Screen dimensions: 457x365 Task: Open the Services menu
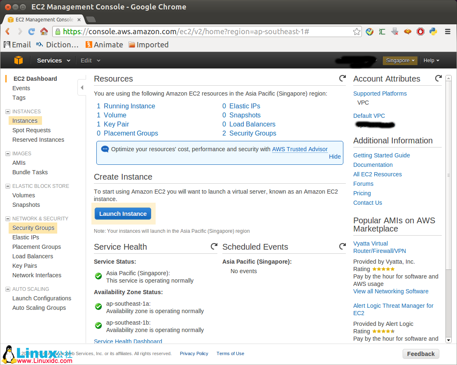[x=50, y=60]
